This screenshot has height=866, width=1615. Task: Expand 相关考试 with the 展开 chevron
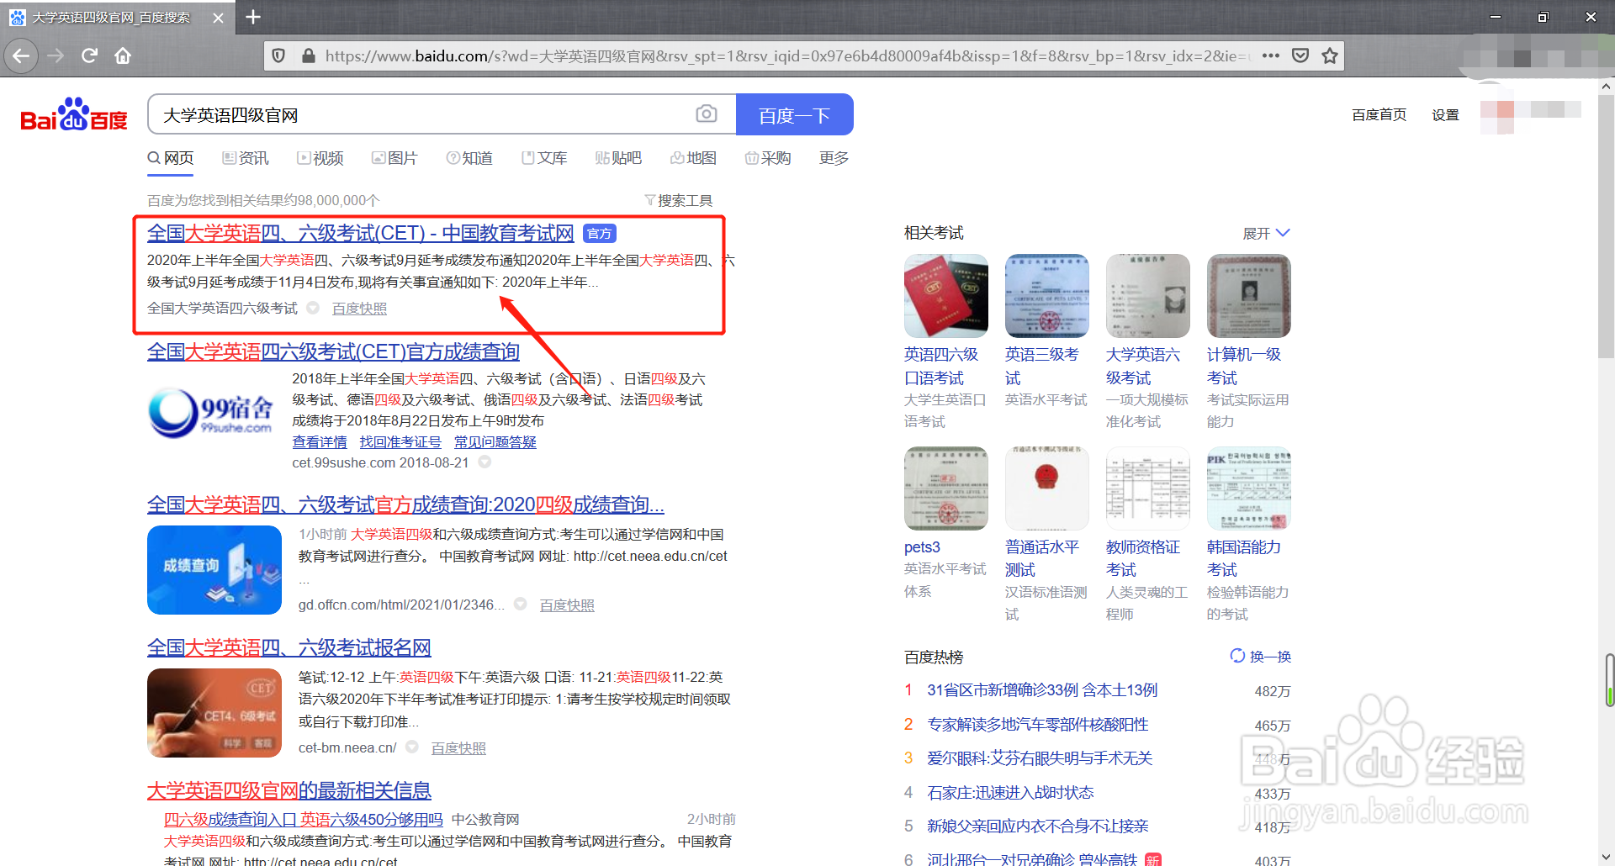1266,233
